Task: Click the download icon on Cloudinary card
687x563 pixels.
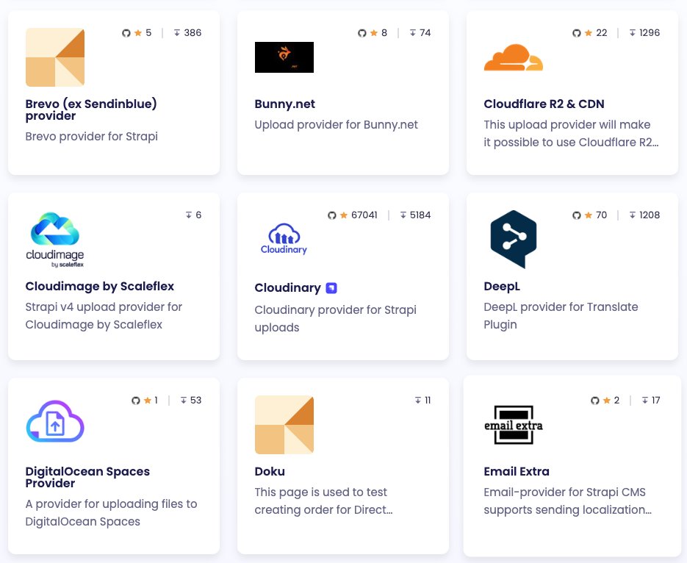Action: pos(403,215)
